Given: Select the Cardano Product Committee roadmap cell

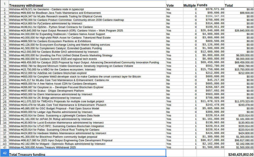Looking at the screenshot, I should [x=87, y=20].
